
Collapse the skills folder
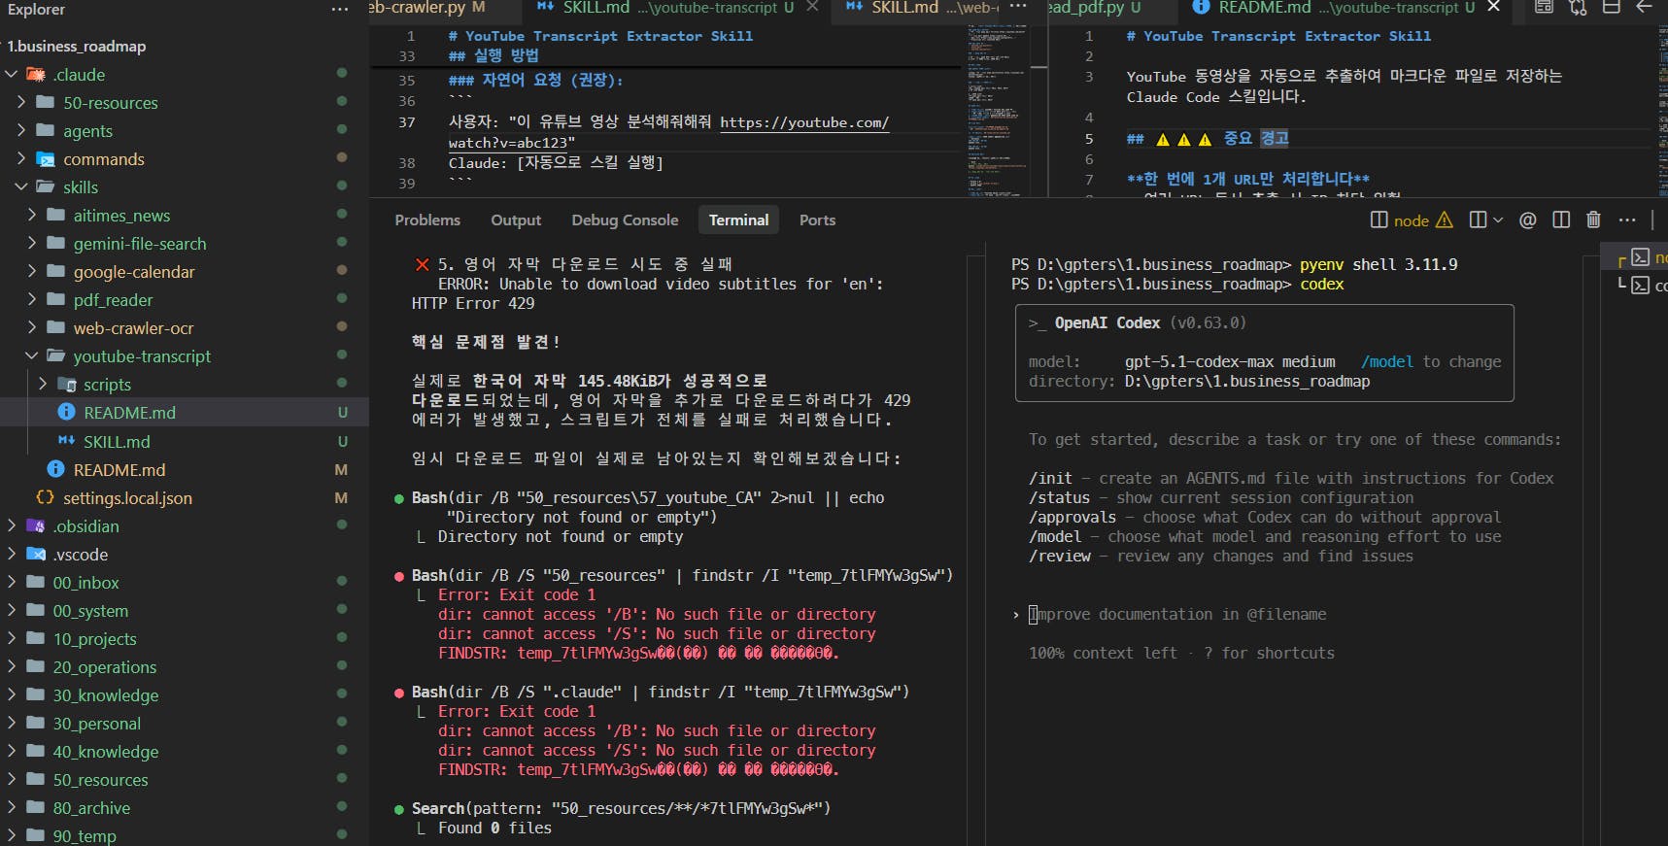(21, 187)
